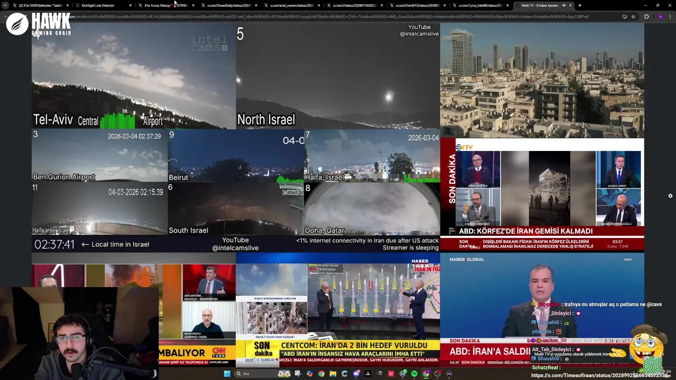Open Copilot from the taskbar

[x=310, y=374]
